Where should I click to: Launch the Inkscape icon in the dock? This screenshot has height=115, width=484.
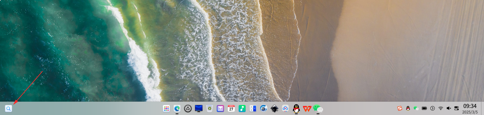(275, 109)
